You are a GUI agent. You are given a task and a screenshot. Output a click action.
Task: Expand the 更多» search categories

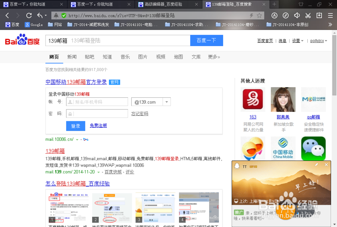214,57
